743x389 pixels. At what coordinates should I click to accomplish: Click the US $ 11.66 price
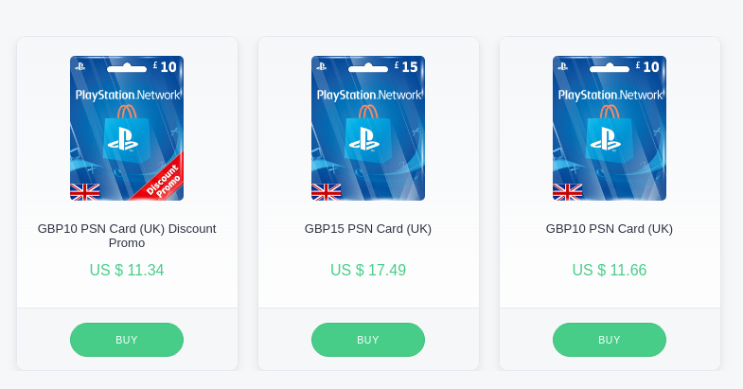click(x=610, y=270)
